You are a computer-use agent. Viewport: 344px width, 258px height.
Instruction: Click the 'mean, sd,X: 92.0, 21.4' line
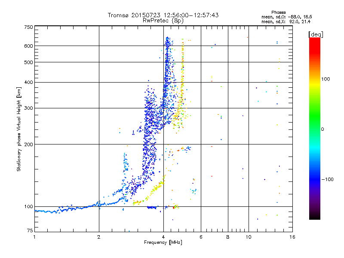[286, 21]
